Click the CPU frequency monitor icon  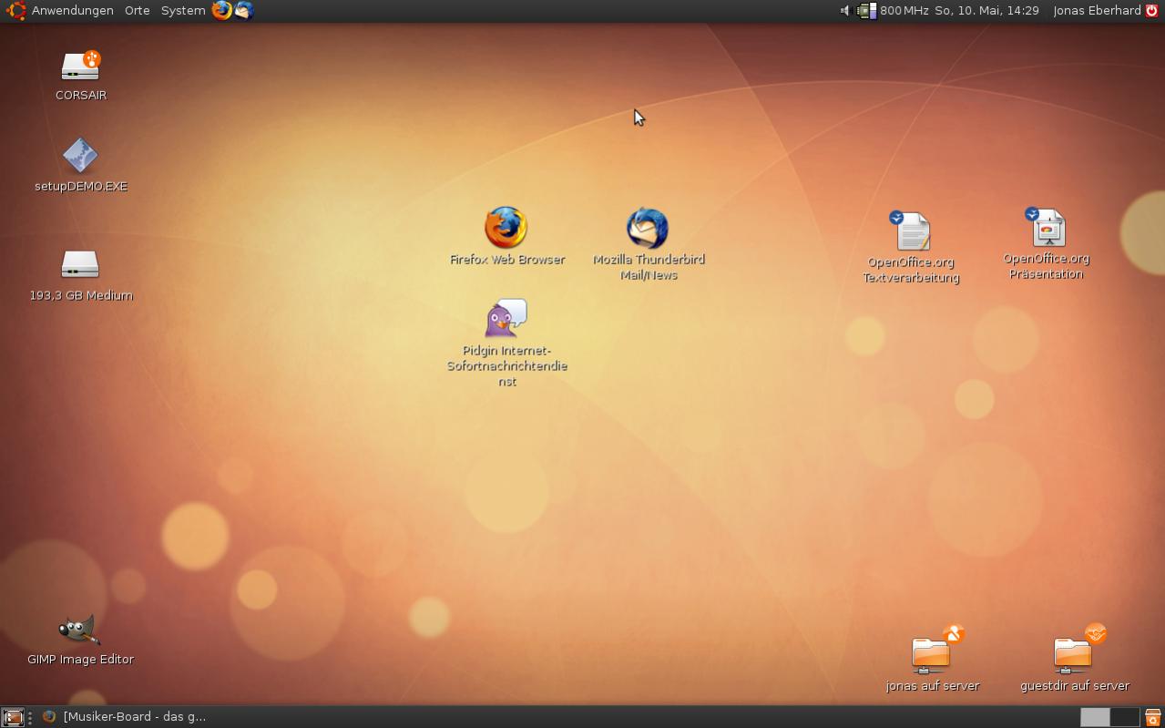click(x=866, y=11)
